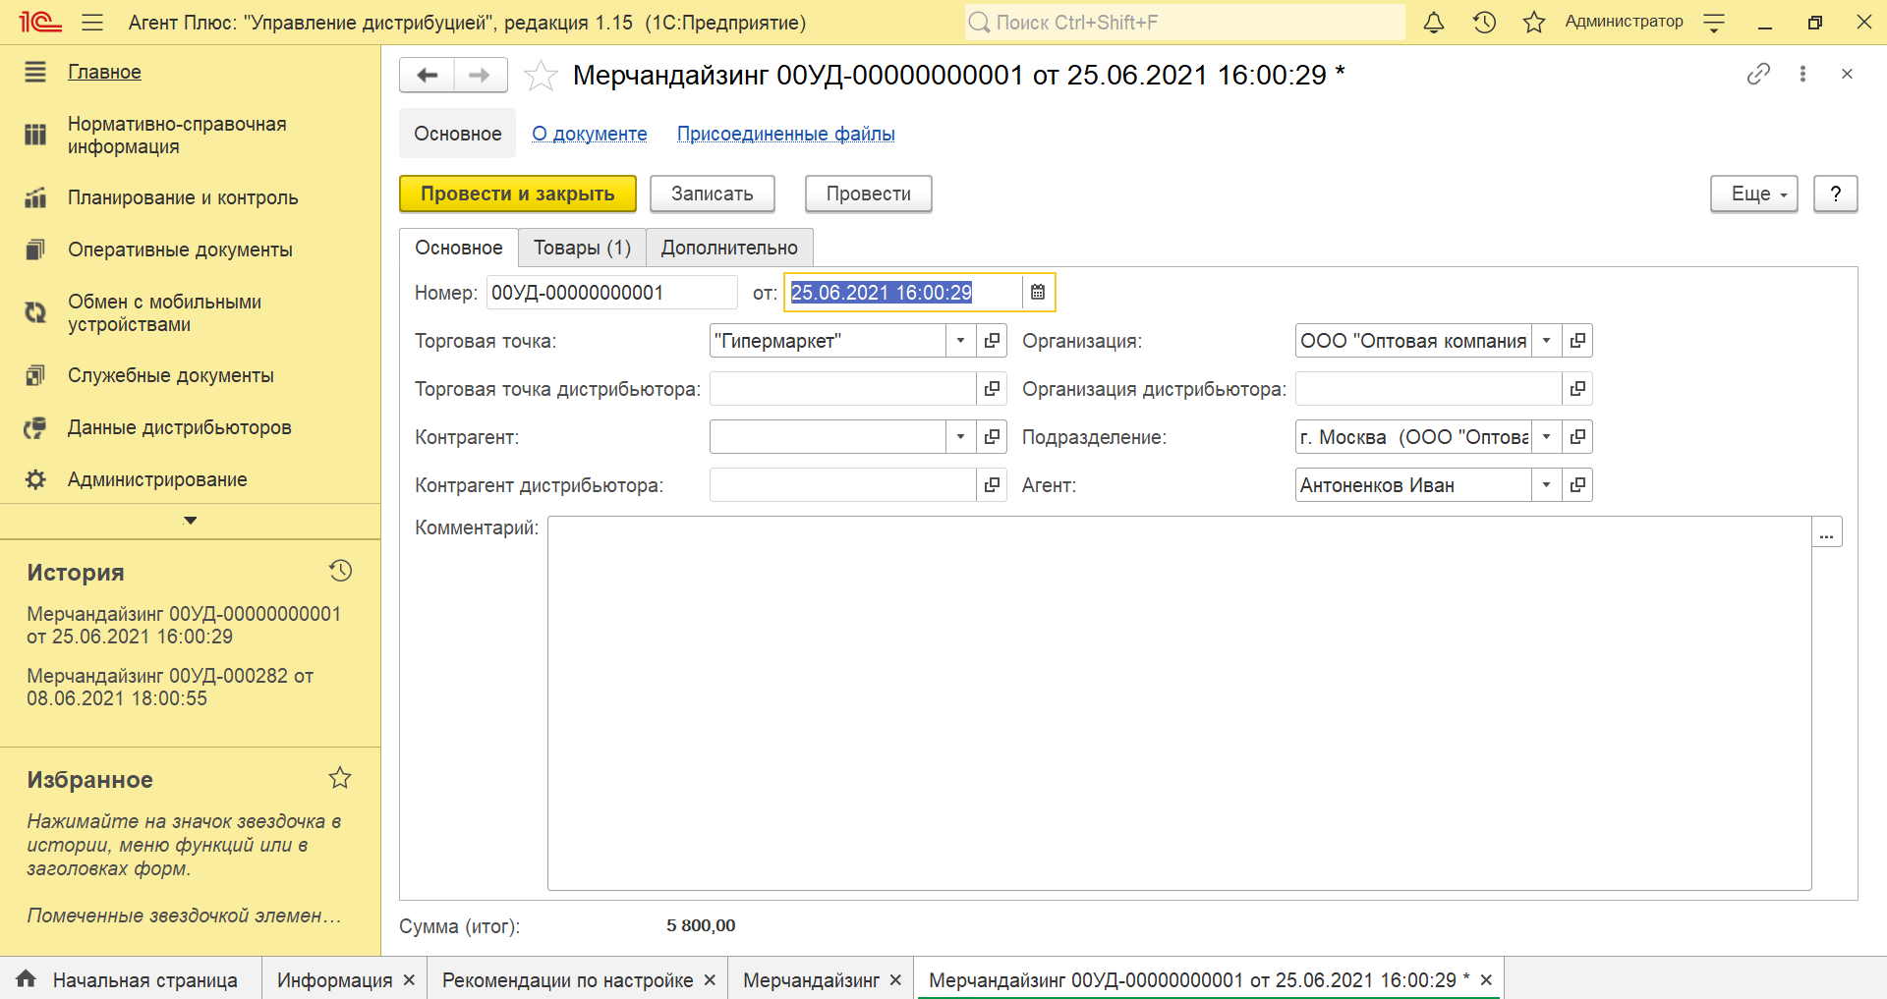The height and width of the screenshot is (999, 1887).
Task: Open Контрагент дистрибьютора record icon
Action: click(x=992, y=484)
